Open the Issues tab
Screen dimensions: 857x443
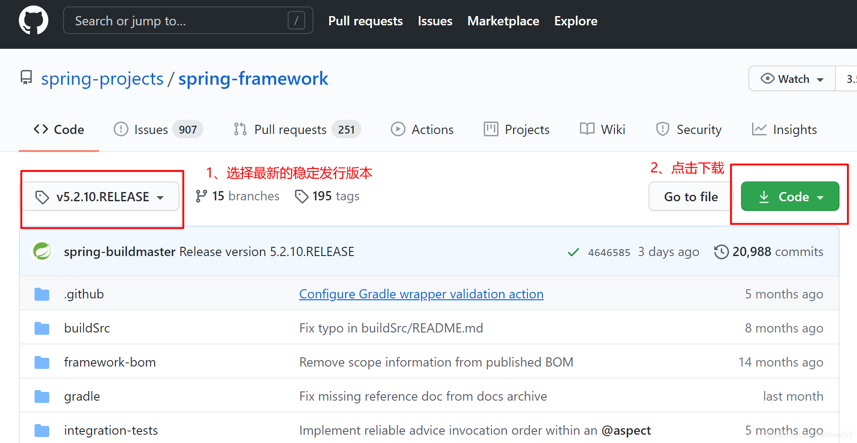click(x=158, y=130)
